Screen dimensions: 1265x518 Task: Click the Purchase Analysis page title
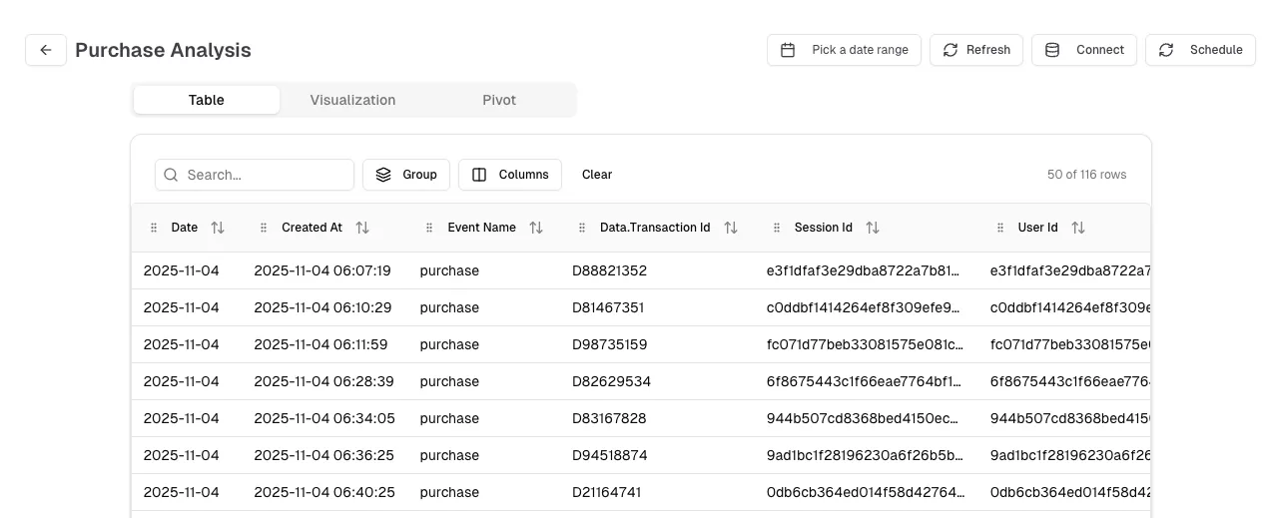[x=163, y=50]
